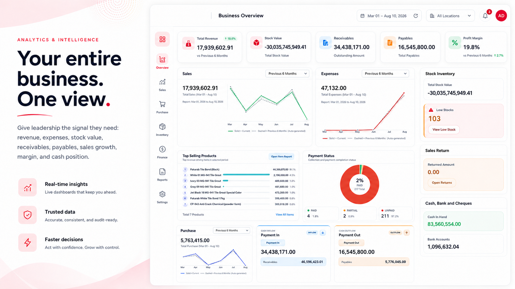The image size is (515, 289).
Task: Open the Sales section in sidebar
Action: (162, 85)
